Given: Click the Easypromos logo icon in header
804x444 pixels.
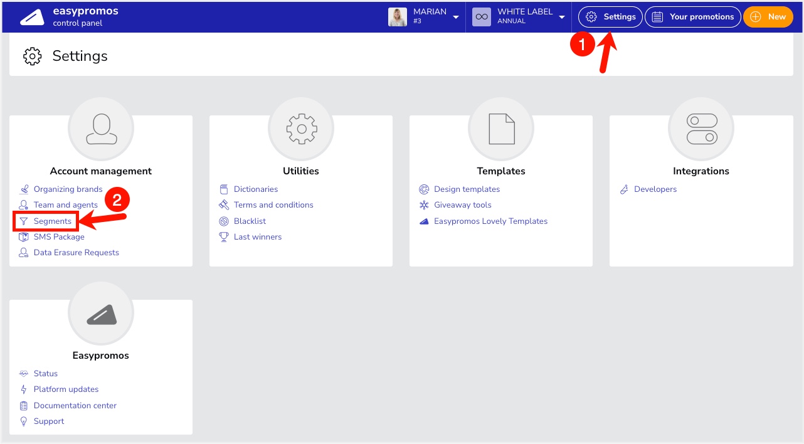Looking at the screenshot, I should [32, 18].
